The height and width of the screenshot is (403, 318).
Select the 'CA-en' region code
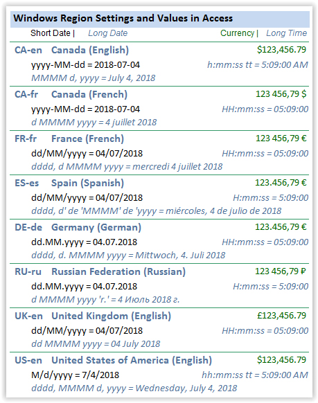tap(28, 50)
